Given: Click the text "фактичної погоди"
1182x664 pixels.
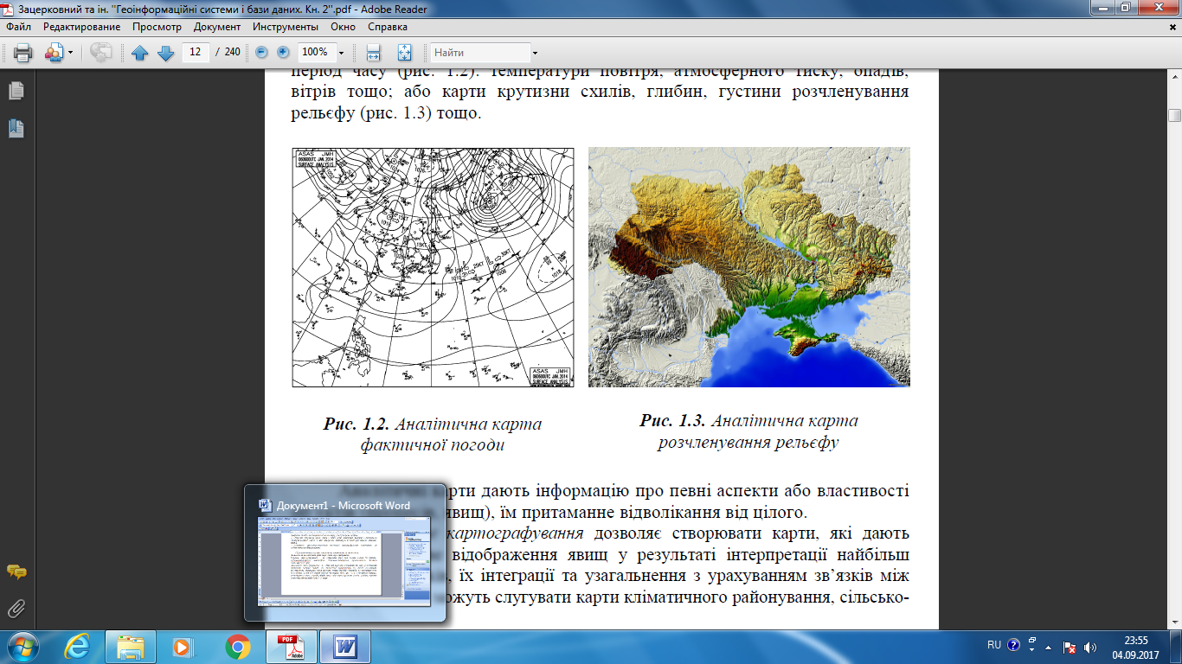Looking at the screenshot, I should 433,445.
